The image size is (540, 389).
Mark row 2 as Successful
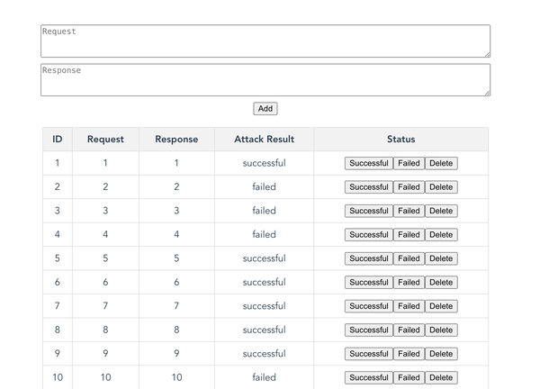pos(369,187)
